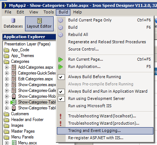Click the page icon of Edit-Categories.aspx

pos(14,79)
